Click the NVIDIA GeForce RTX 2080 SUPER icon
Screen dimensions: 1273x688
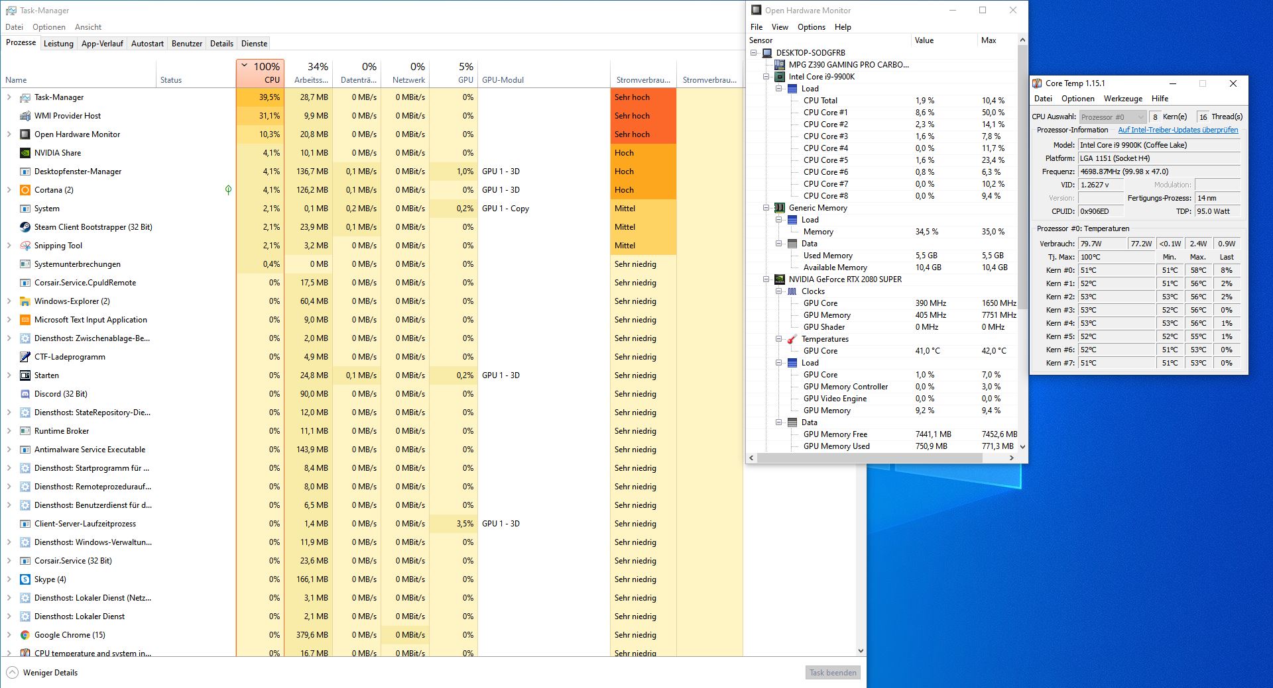click(x=780, y=279)
